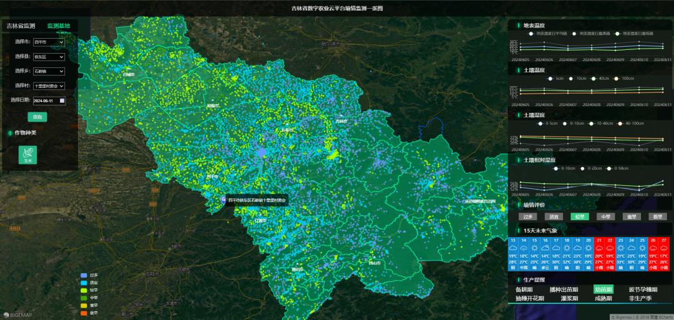Click the 轻旱 lime legend swatch
The image size is (674, 320).
coord(84,290)
